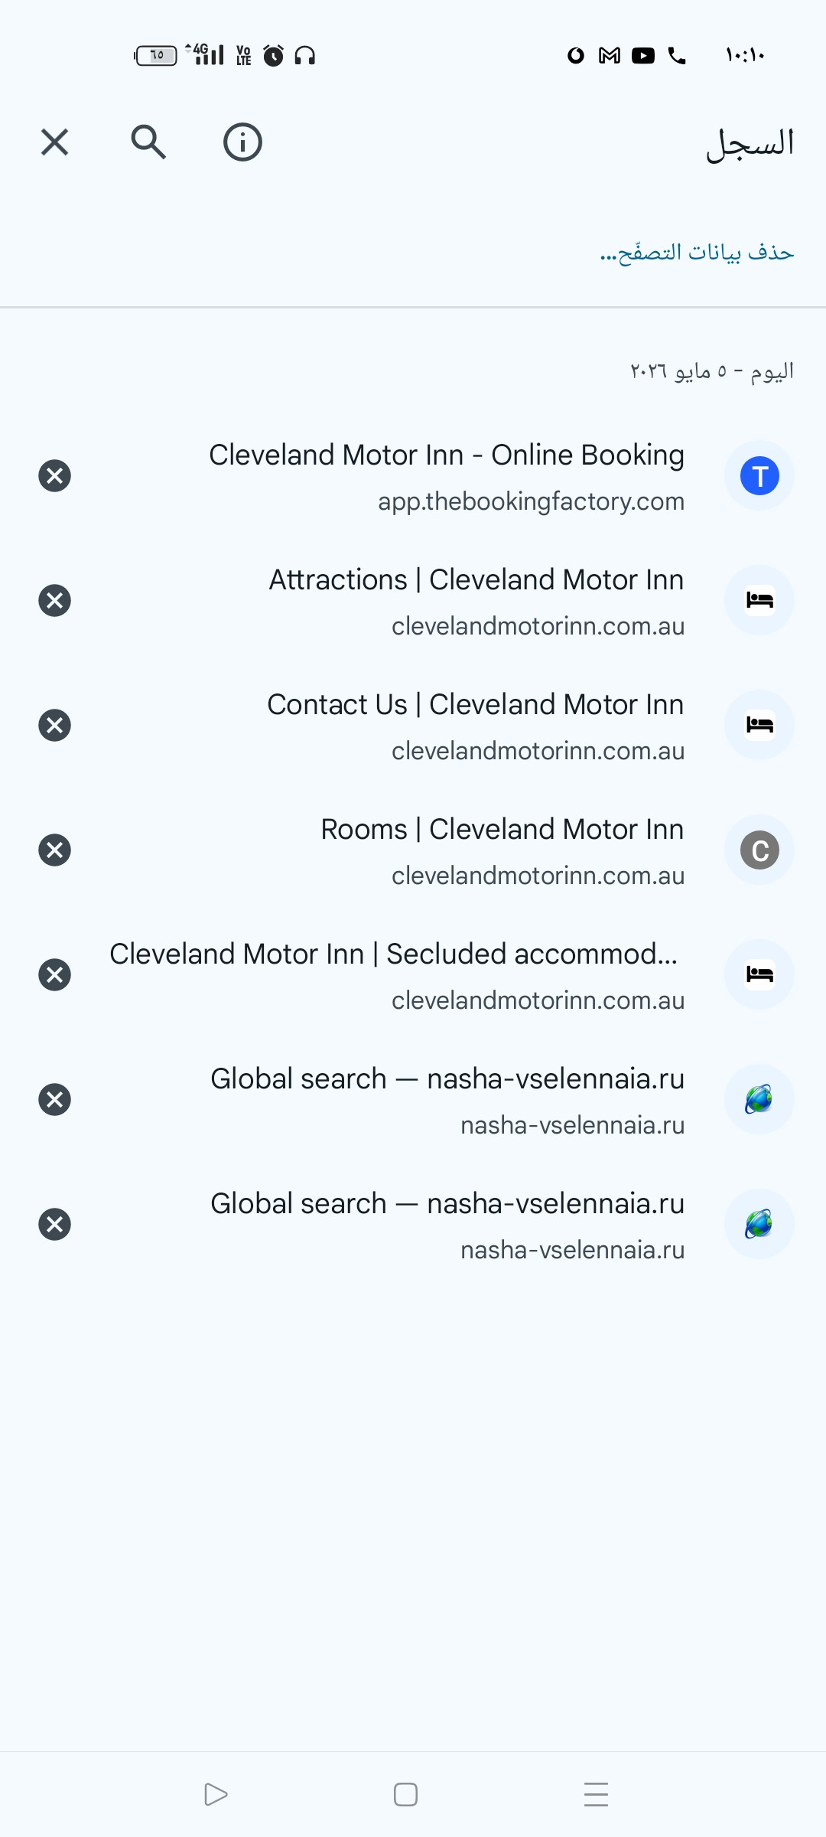Remove the Rooms history entry
Viewport: 826px width, 1837px height.
click(54, 850)
